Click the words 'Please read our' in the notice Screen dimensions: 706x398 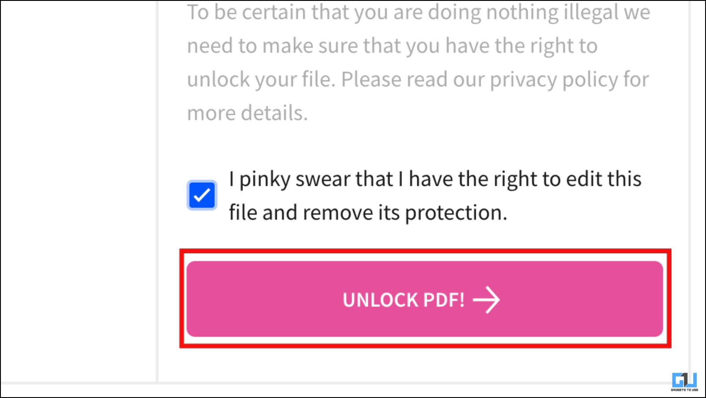point(413,80)
